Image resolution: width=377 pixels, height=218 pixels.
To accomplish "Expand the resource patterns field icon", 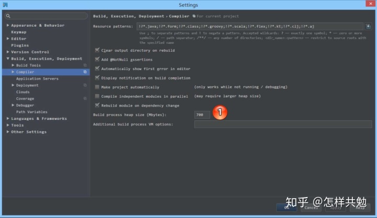I will (368, 27).
